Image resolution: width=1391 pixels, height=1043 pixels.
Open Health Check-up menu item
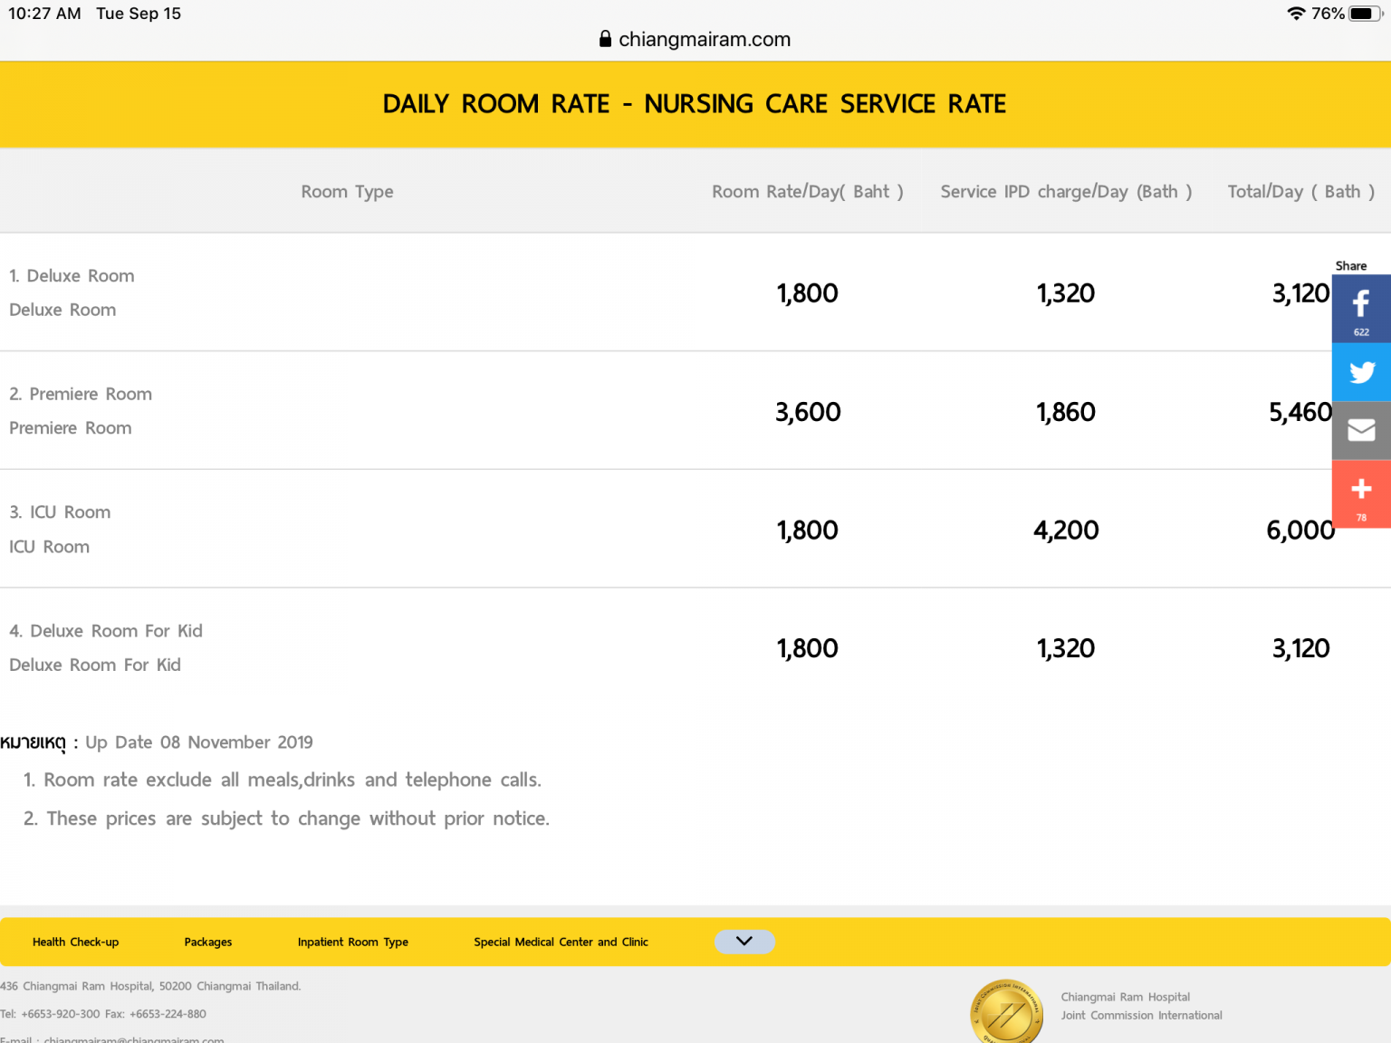pos(75,942)
